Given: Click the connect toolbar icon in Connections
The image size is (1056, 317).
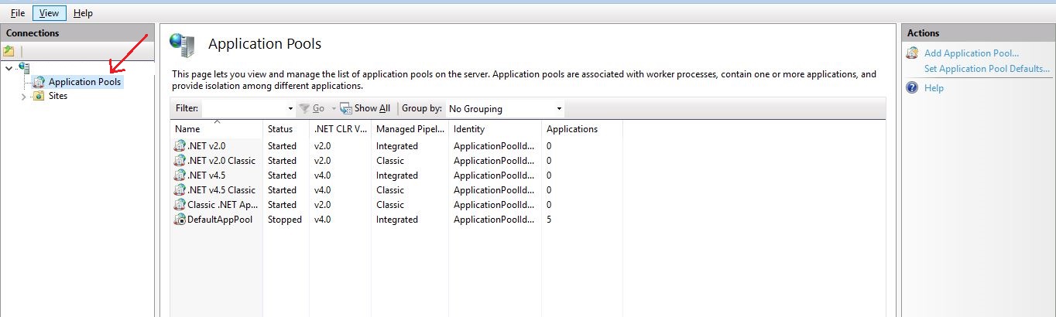Looking at the screenshot, I should [x=9, y=51].
